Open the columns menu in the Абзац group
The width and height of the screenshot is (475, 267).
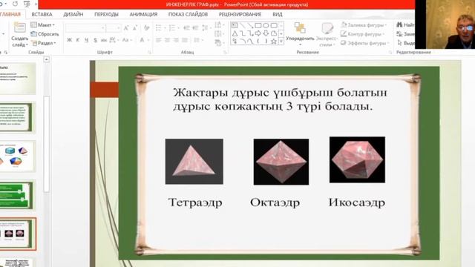point(198,40)
